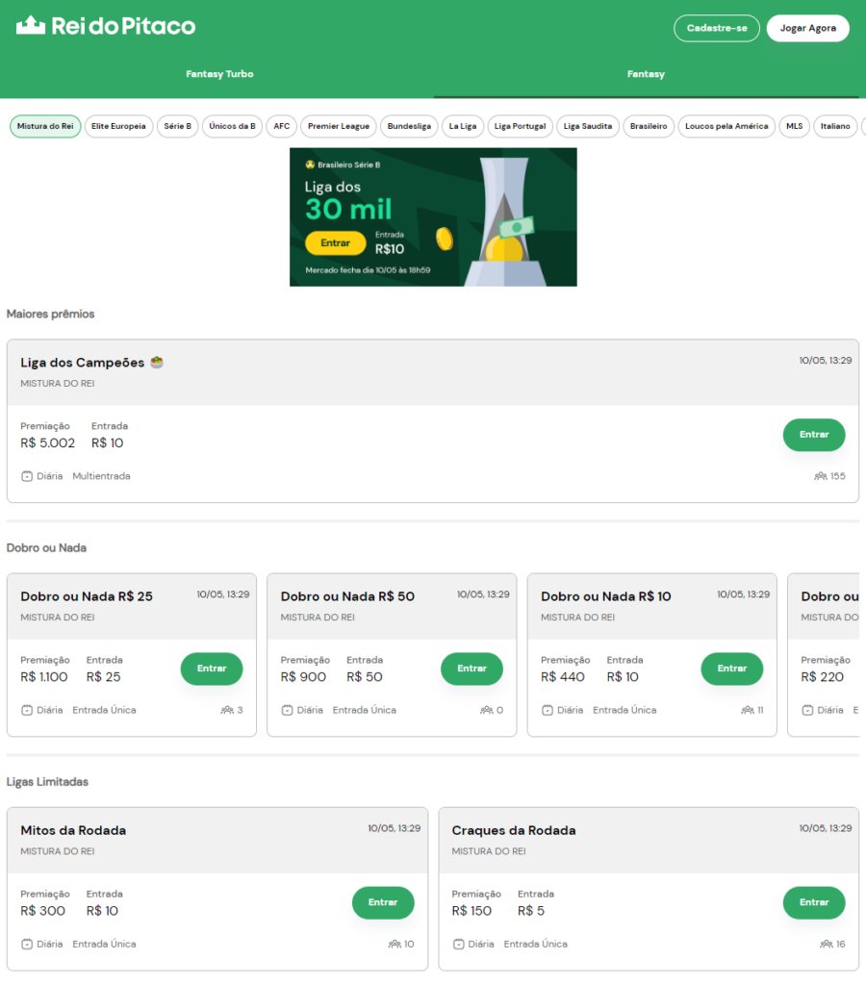Image resolution: width=866 pixels, height=985 pixels.
Task: Select the Premier League filter chip
Action: coord(338,126)
